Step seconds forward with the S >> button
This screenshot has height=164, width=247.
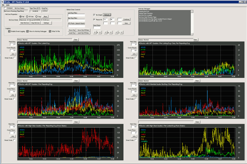(x=121, y=32)
